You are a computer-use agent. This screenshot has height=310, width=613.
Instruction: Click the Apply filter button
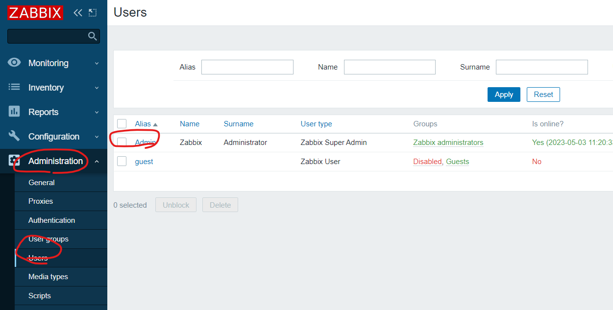point(504,95)
